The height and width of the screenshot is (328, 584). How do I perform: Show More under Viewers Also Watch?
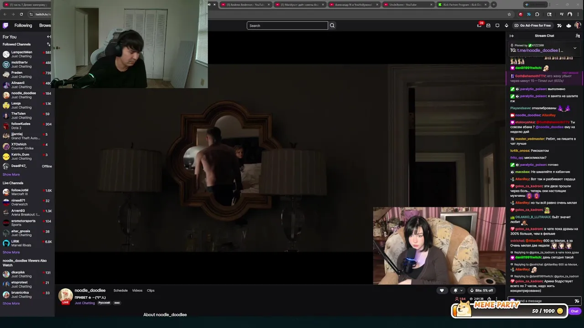[x=11, y=303]
